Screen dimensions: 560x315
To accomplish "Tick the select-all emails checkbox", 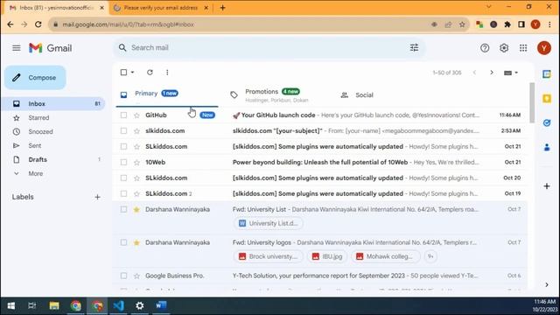I will click(123, 73).
